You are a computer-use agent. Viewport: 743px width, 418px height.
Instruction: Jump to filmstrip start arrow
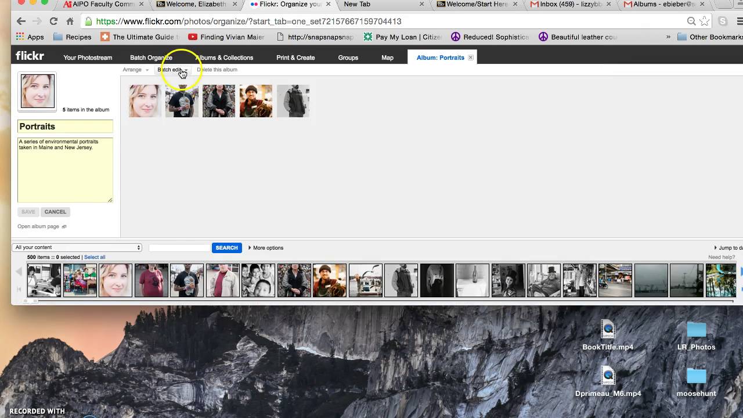pos(19,289)
